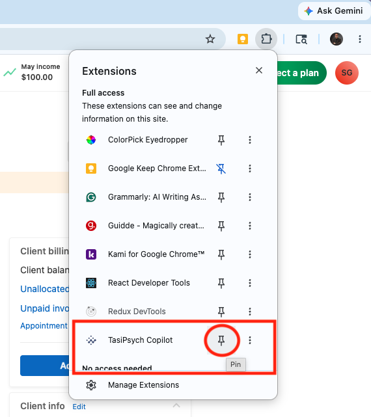Pin TasiPsych Copilot to toolbar
Screen dimensions: 371x417
[221, 340]
